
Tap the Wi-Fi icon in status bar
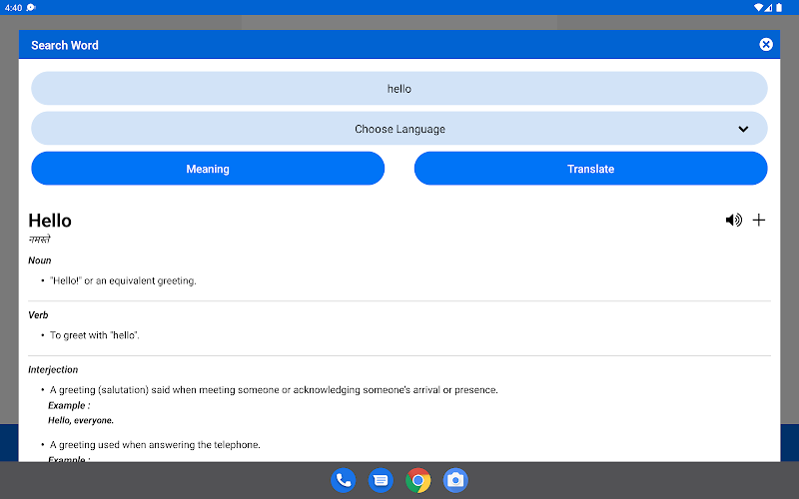click(x=759, y=7)
